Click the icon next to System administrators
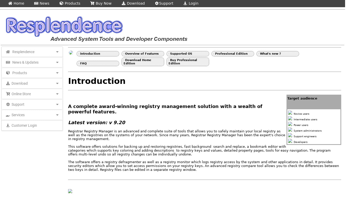 [x=290, y=130]
